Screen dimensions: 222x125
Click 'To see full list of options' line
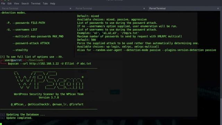32,57
